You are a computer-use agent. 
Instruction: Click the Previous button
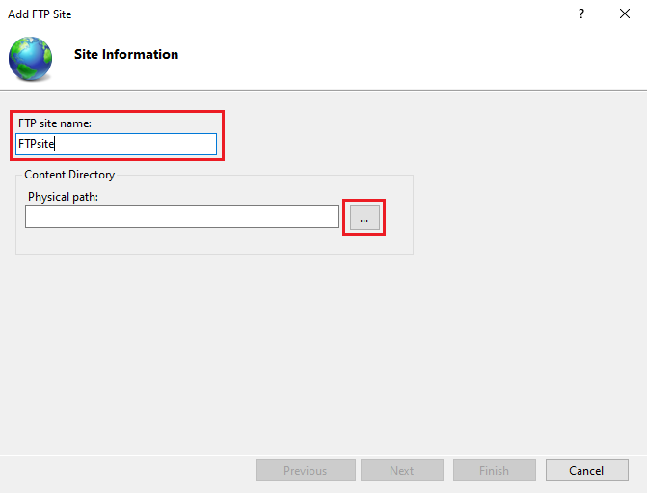point(306,470)
